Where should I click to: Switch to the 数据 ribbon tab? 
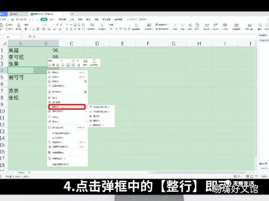(x=80, y=20)
